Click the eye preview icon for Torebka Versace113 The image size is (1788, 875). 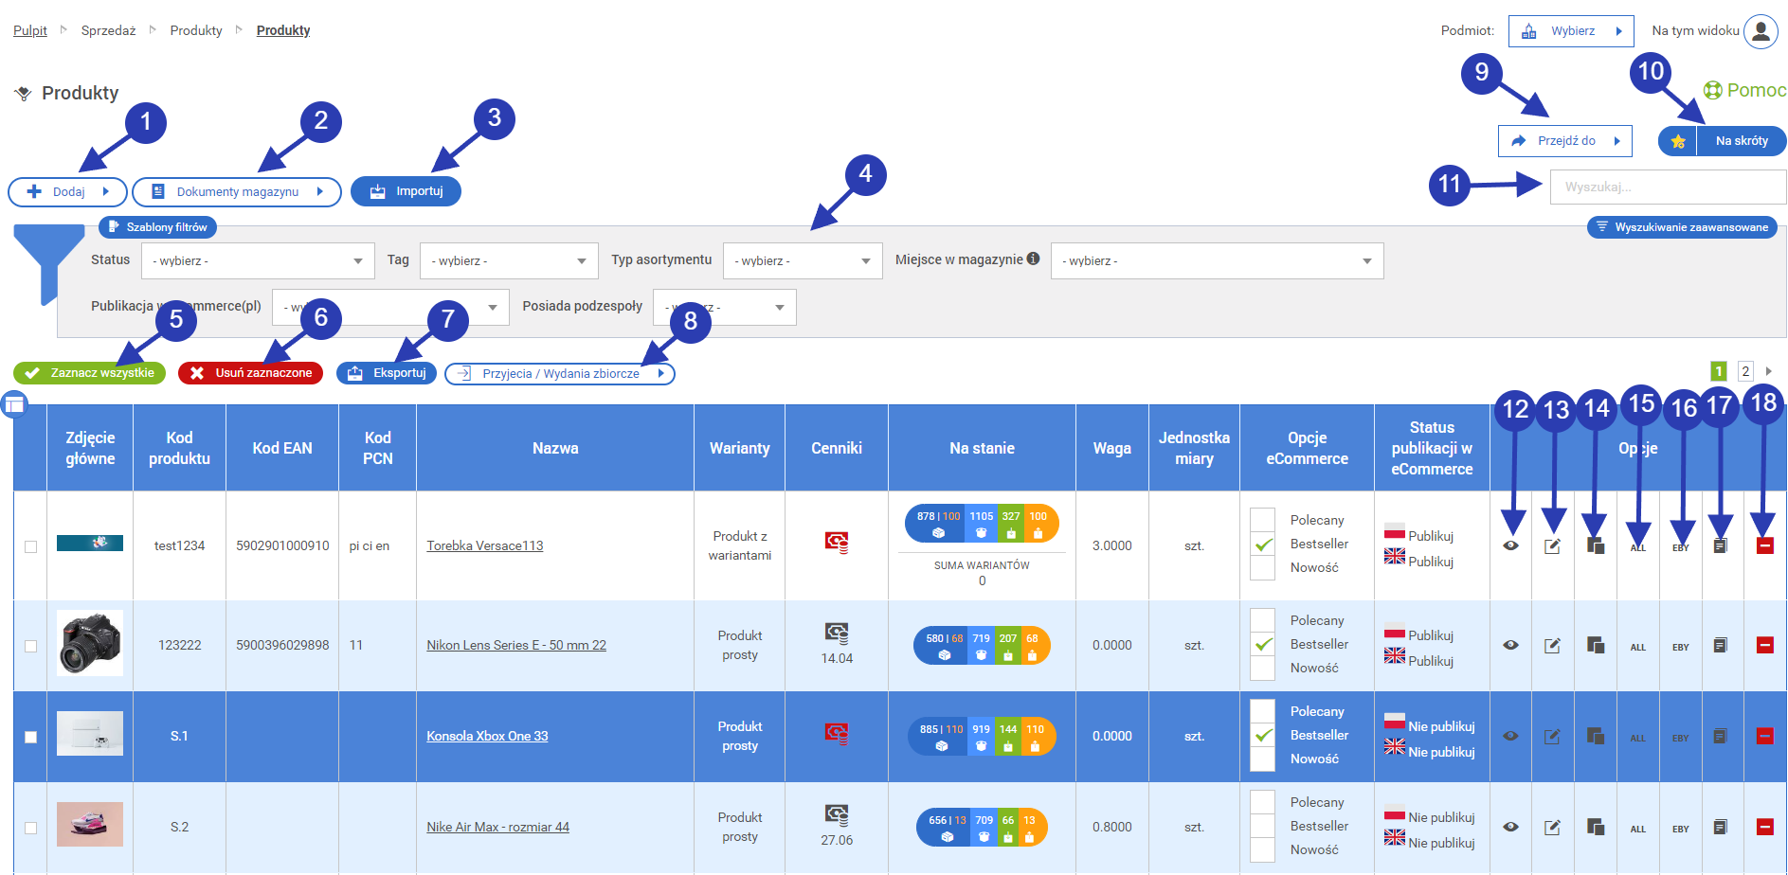pos(1510,545)
